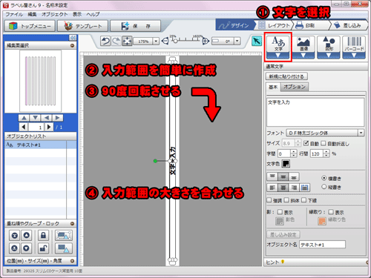Click the lock object icon

[43, 235]
